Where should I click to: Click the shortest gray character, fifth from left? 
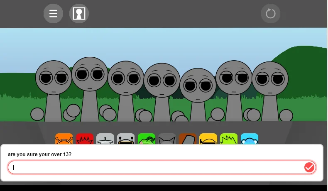(198, 86)
